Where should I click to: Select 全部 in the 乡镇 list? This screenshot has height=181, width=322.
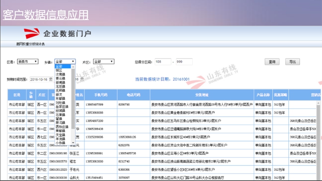(x=63, y=67)
